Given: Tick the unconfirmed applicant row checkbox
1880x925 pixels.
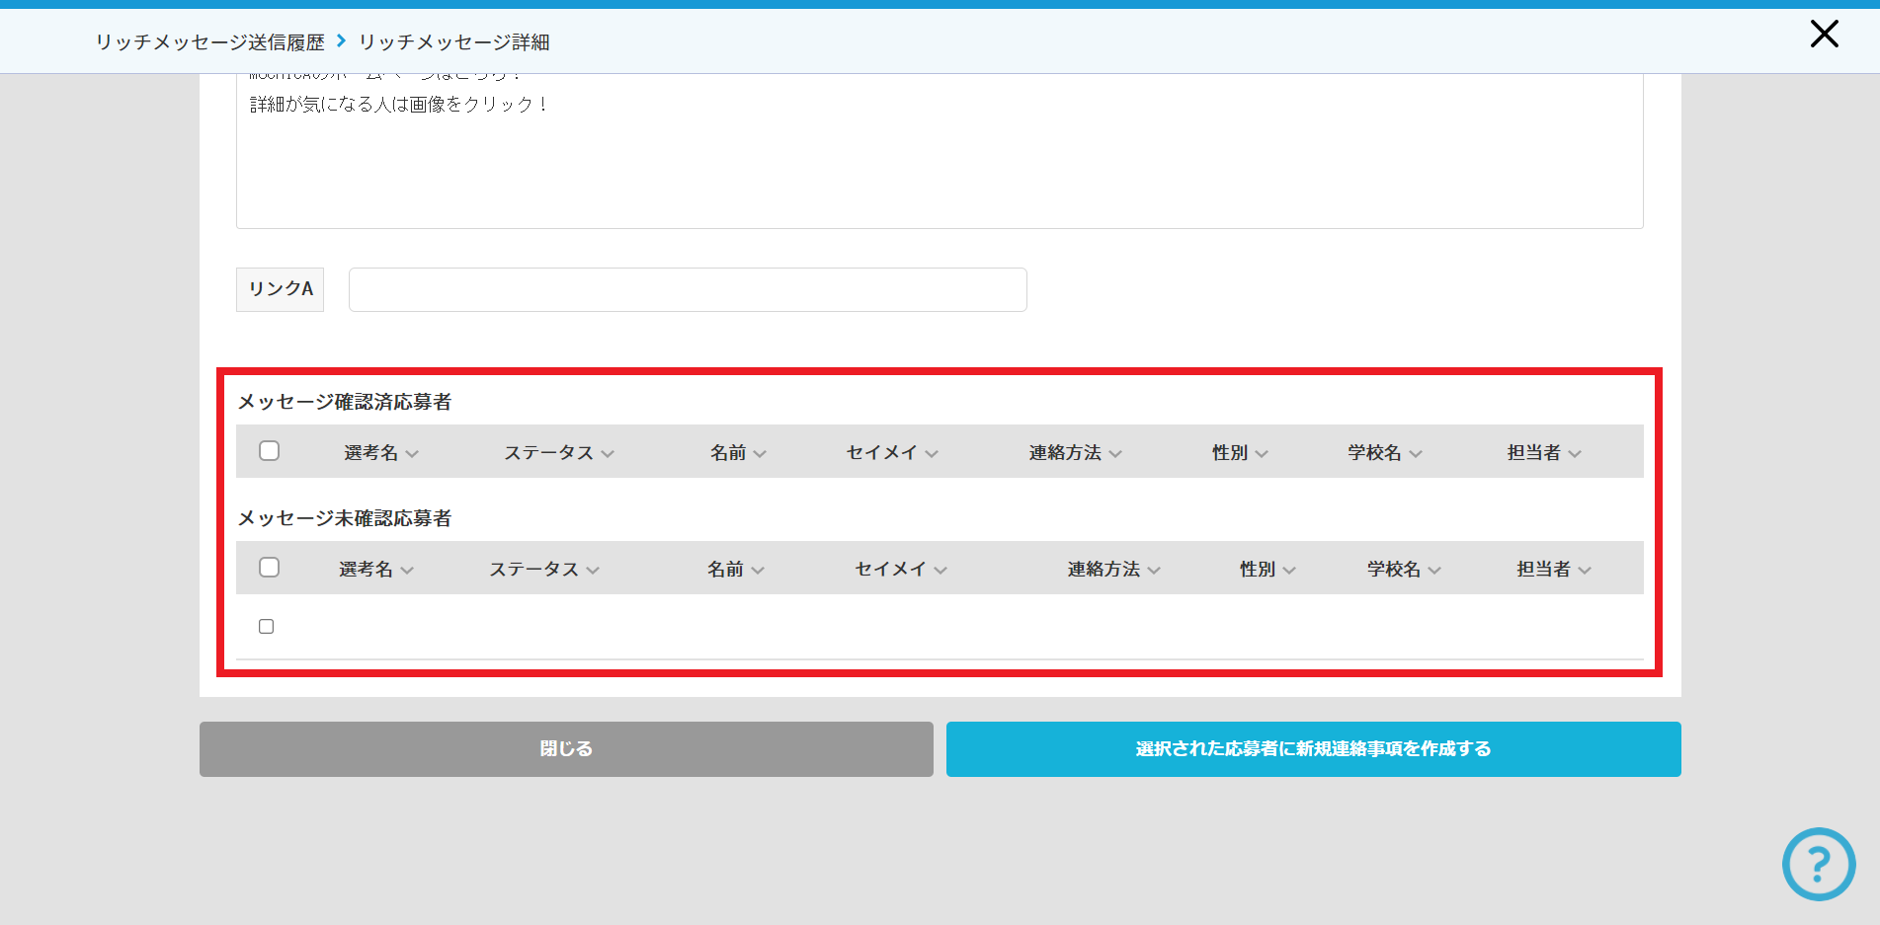Looking at the screenshot, I should 266,627.
